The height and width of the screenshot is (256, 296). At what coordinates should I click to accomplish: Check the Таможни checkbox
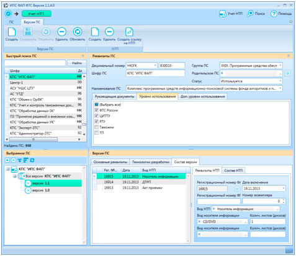[x=96, y=127]
